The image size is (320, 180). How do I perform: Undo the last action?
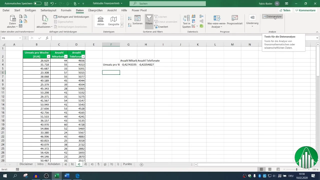[52, 4]
